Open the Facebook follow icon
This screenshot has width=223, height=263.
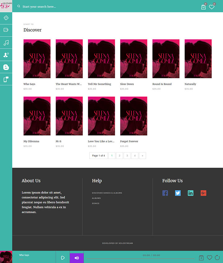pyautogui.click(x=165, y=193)
